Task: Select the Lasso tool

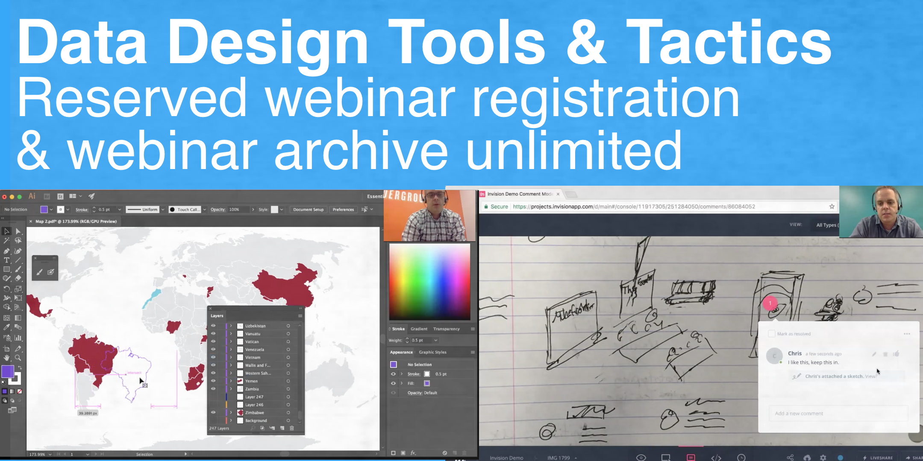Action: 18,241
